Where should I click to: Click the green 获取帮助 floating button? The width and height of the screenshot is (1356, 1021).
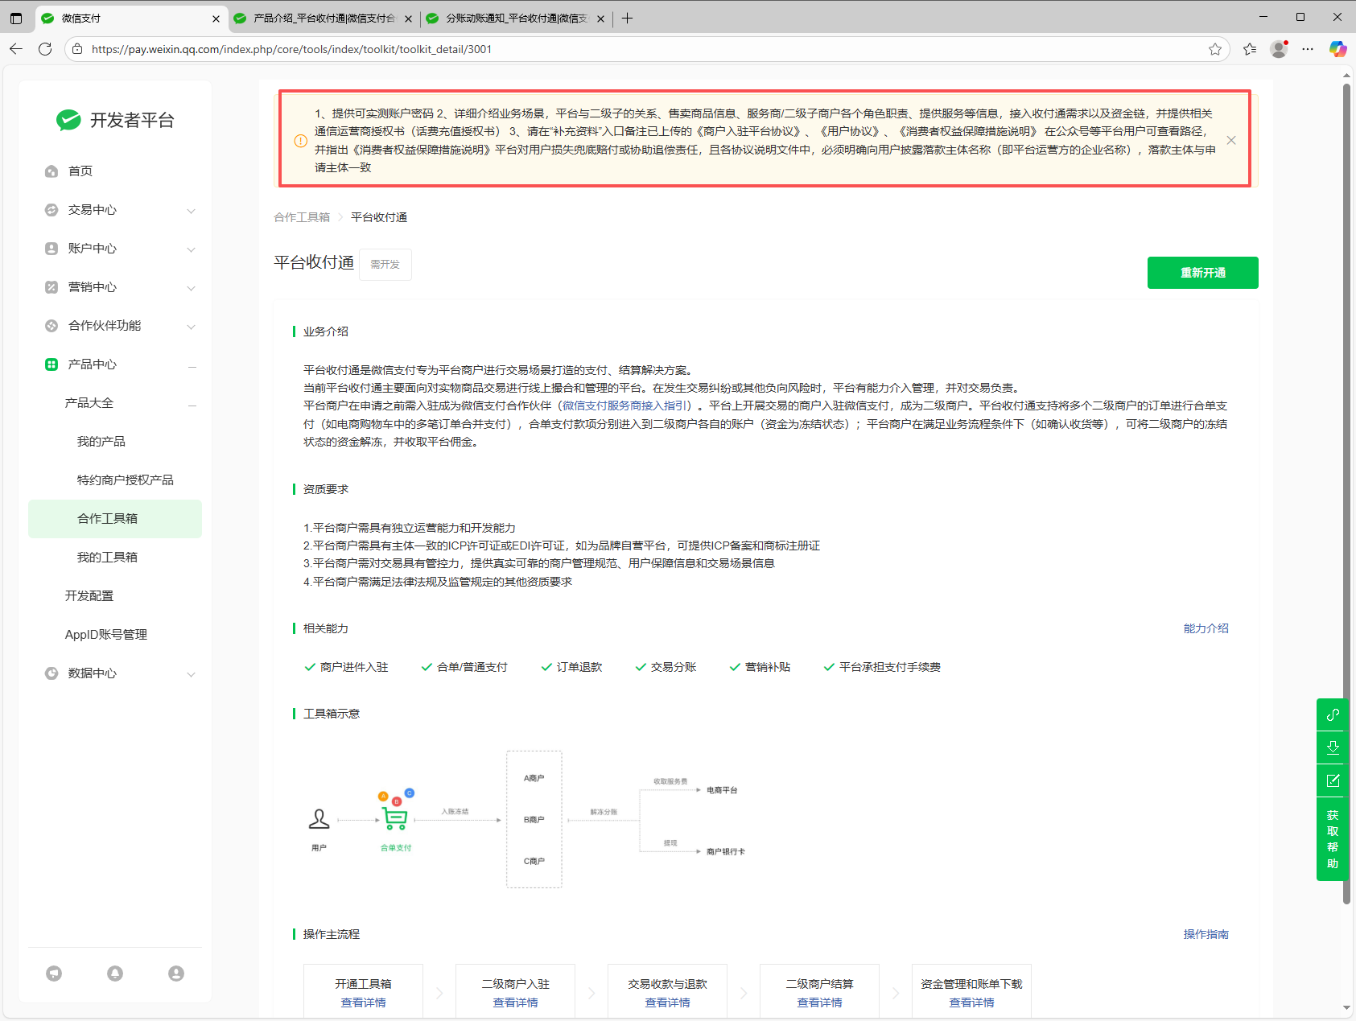(x=1333, y=839)
